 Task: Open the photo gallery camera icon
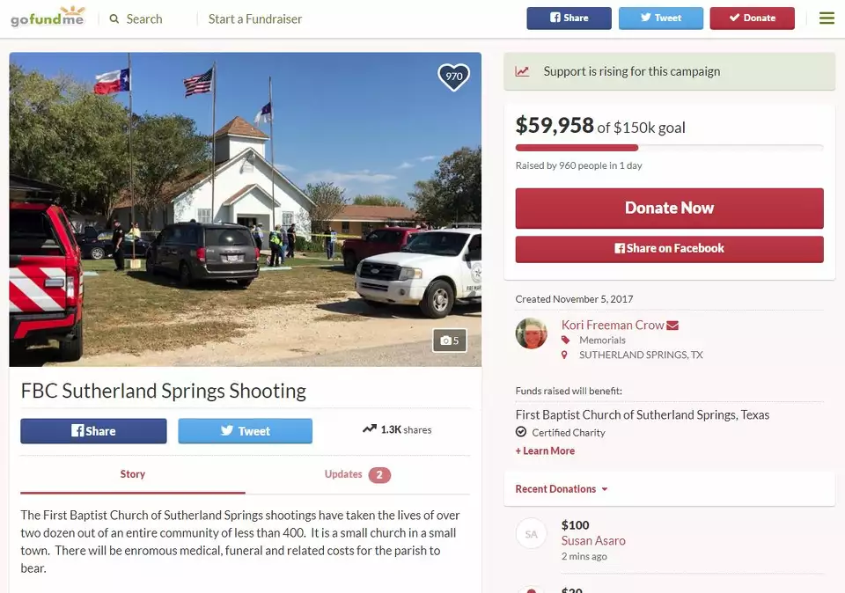click(449, 340)
